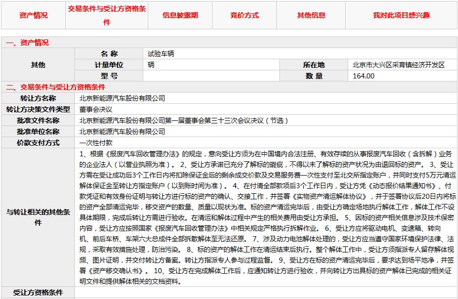The width and height of the screenshot is (458, 299).
Task: Click the 数量 label cell
Action: tap(314, 76)
